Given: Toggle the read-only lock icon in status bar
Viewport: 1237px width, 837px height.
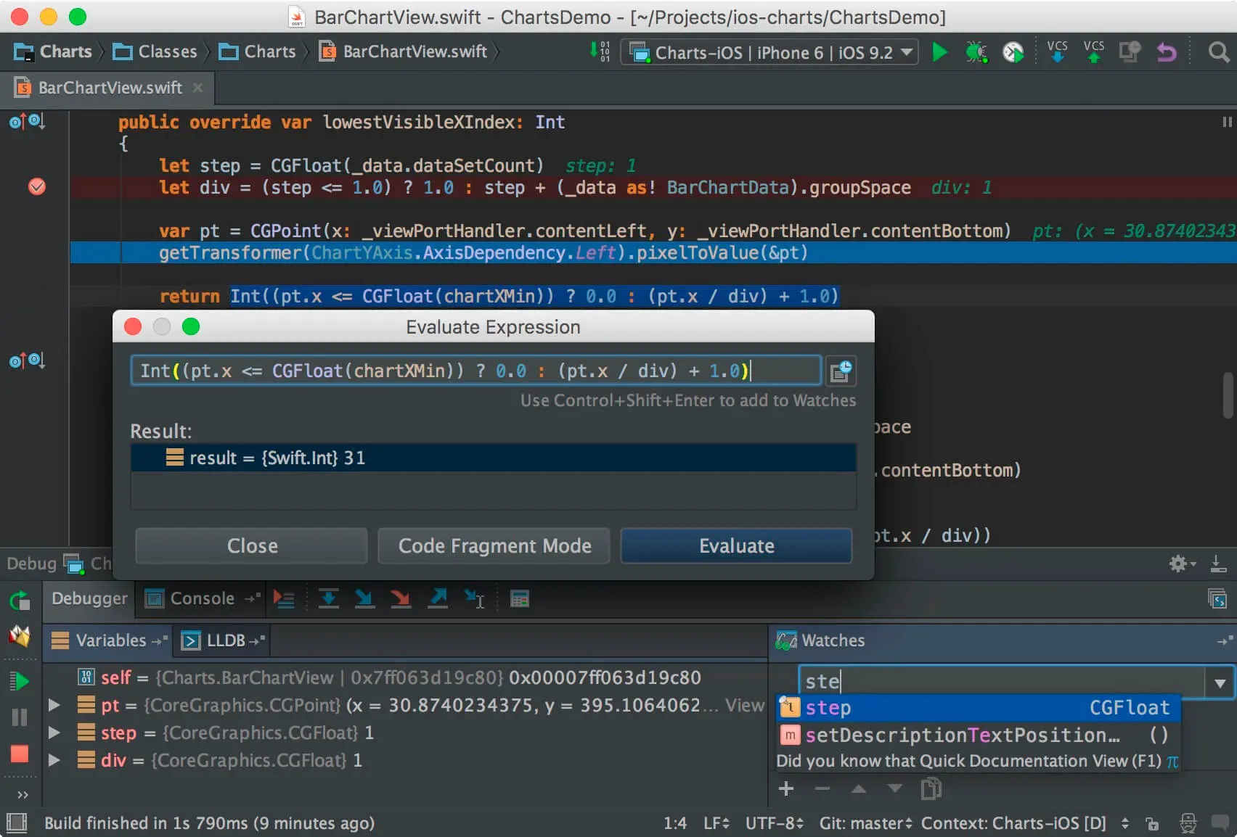Looking at the screenshot, I should tap(1152, 823).
